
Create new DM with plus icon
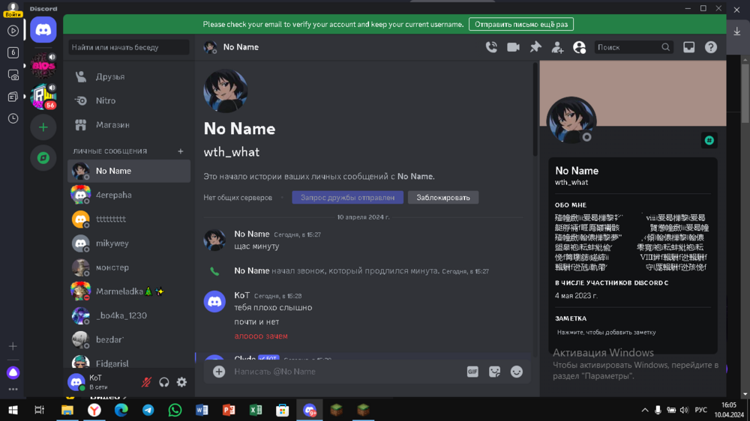pyautogui.click(x=180, y=151)
